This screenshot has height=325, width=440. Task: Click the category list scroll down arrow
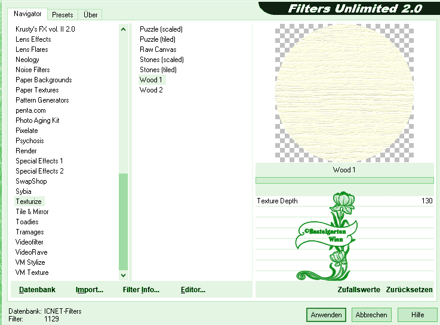123,275
